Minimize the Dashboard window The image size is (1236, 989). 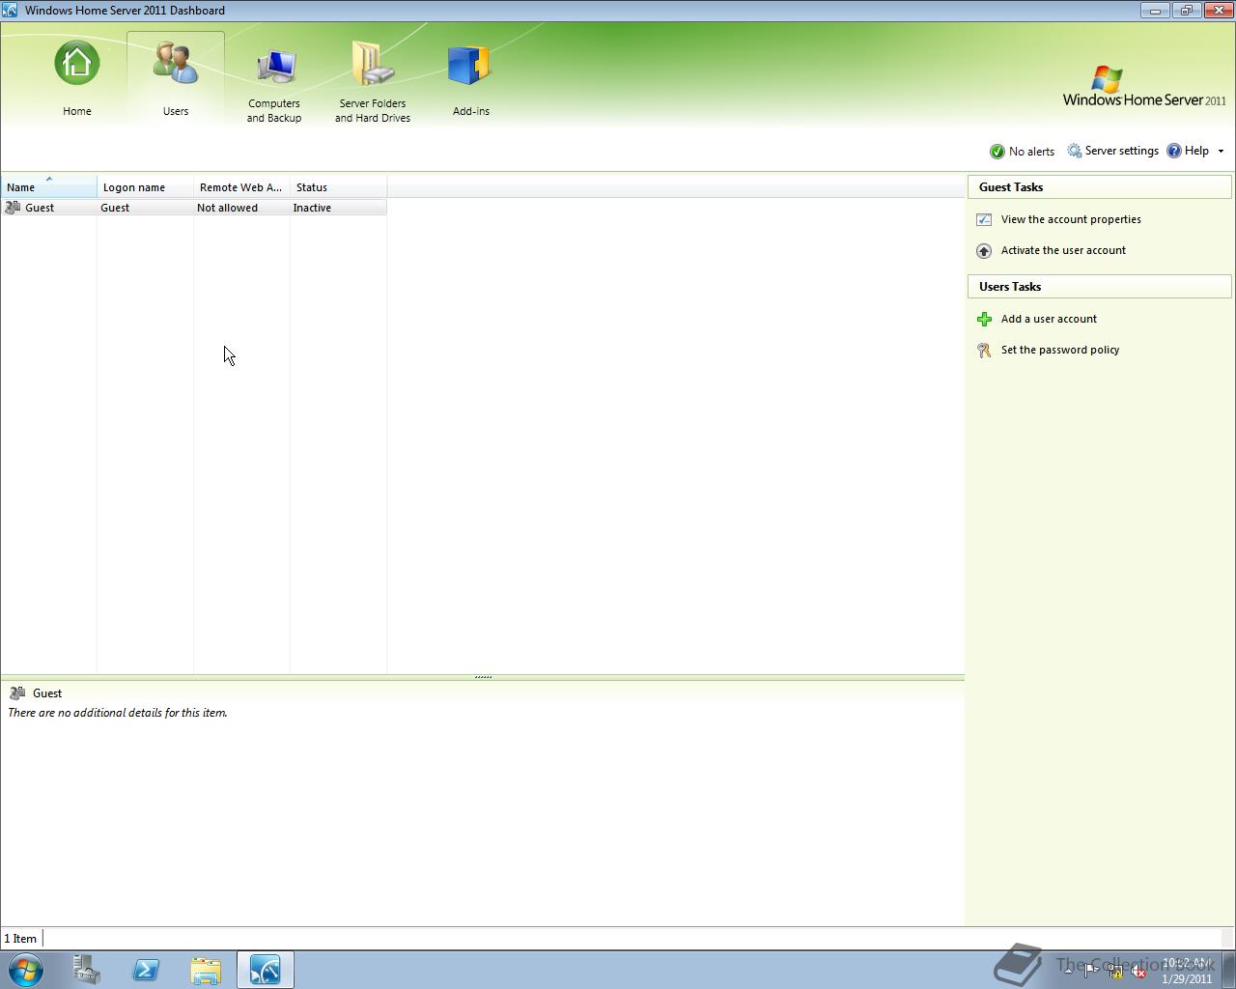coord(1155,11)
